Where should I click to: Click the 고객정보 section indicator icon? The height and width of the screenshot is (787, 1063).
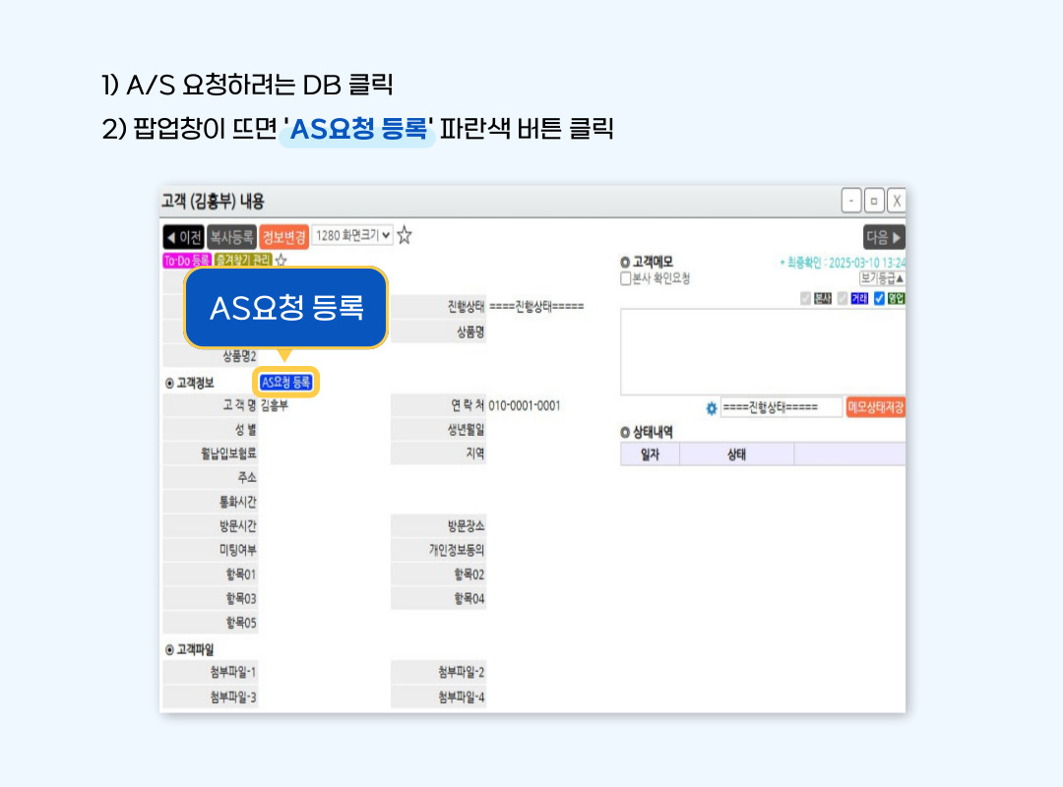coord(168,383)
